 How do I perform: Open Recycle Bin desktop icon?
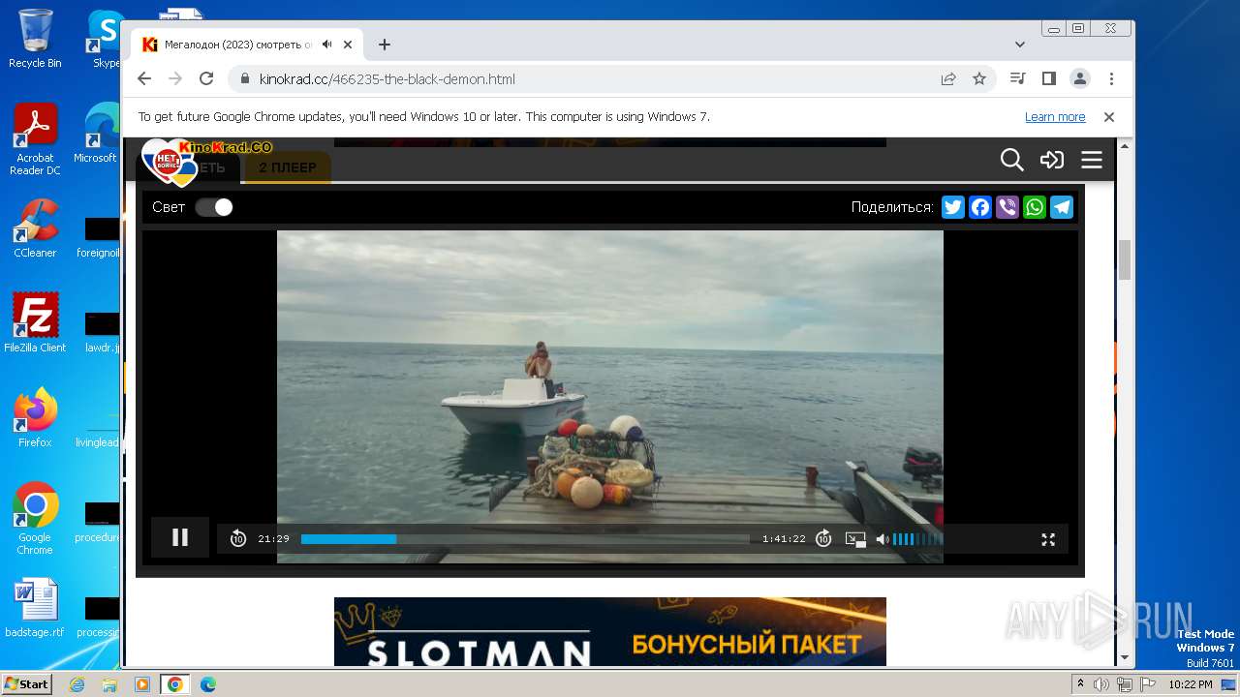click(x=35, y=39)
